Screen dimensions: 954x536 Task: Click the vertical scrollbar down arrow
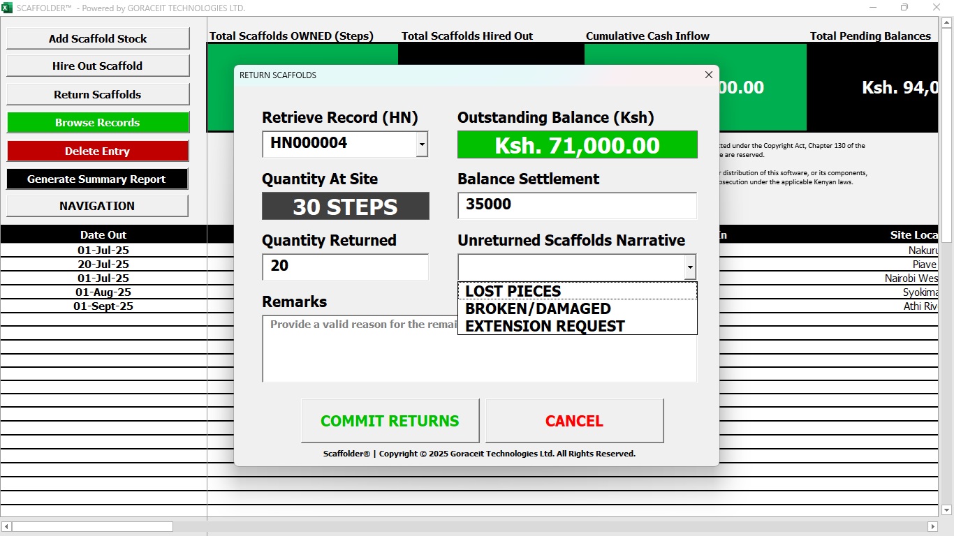[x=947, y=510]
